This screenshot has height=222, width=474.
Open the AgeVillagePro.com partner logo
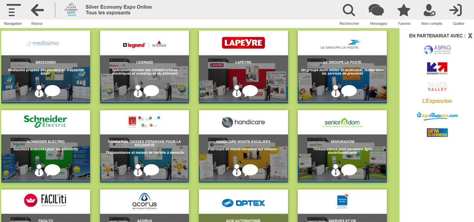click(x=437, y=115)
